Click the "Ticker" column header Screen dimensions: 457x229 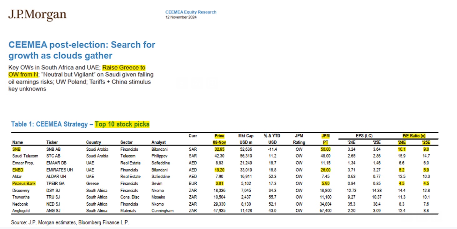[x=52, y=142]
